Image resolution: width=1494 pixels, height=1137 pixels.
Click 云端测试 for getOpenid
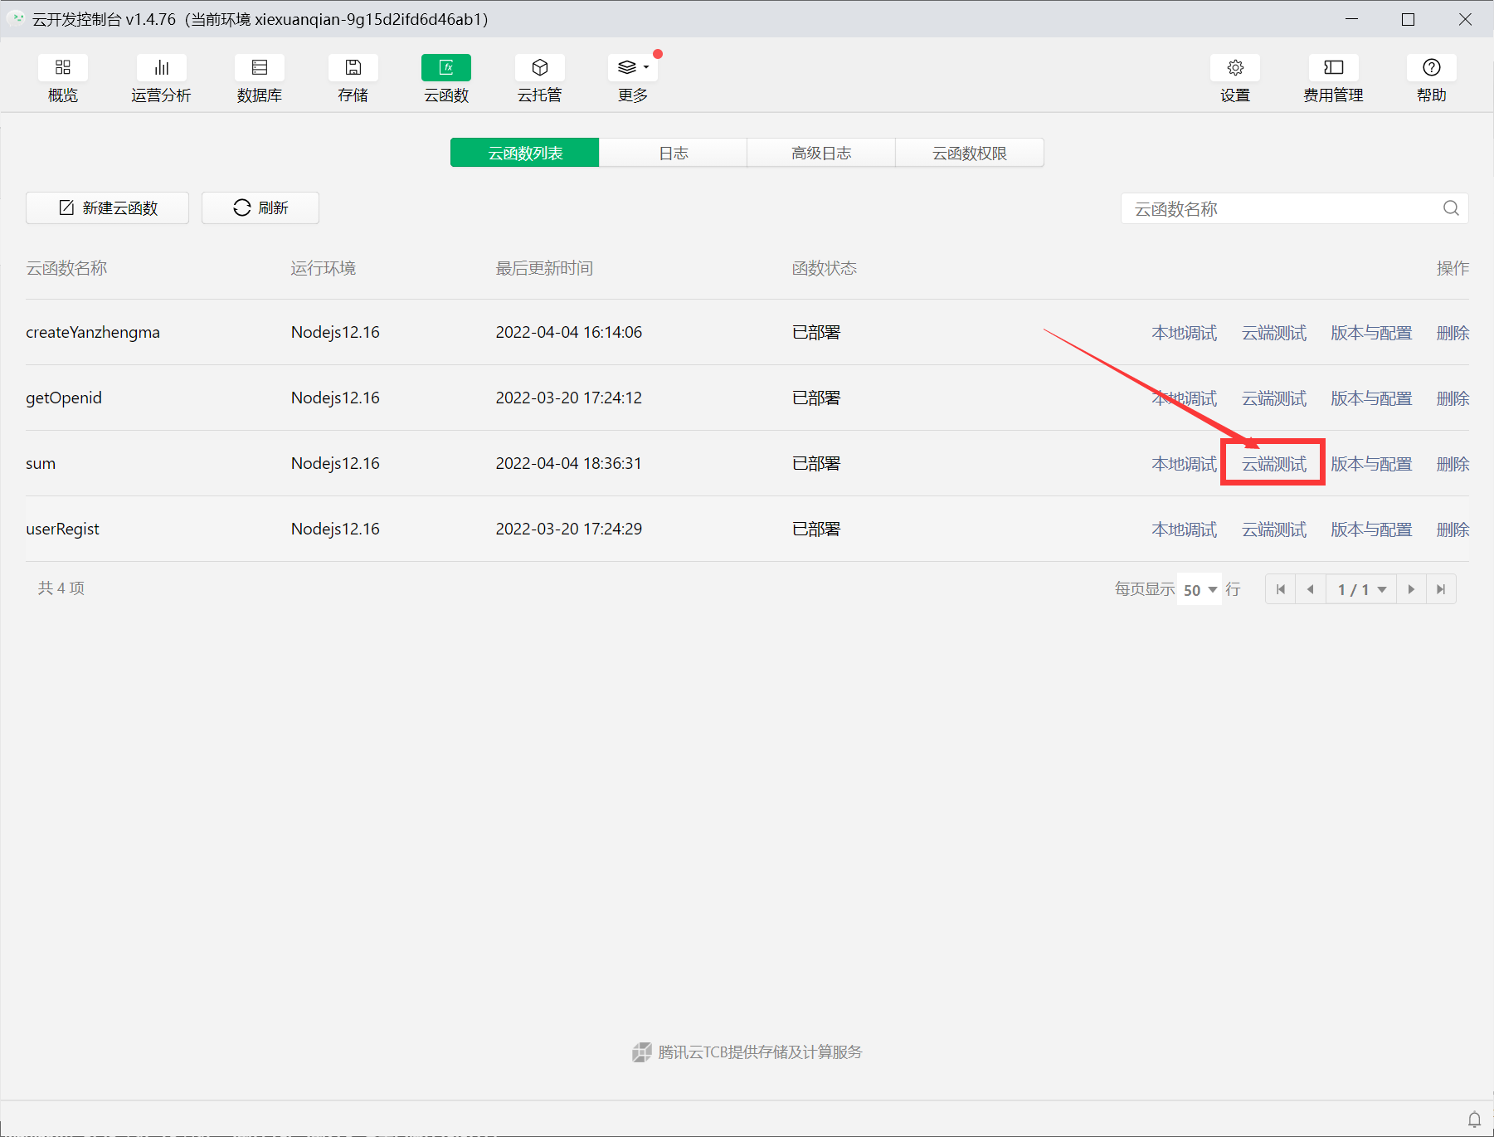click(x=1274, y=398)
